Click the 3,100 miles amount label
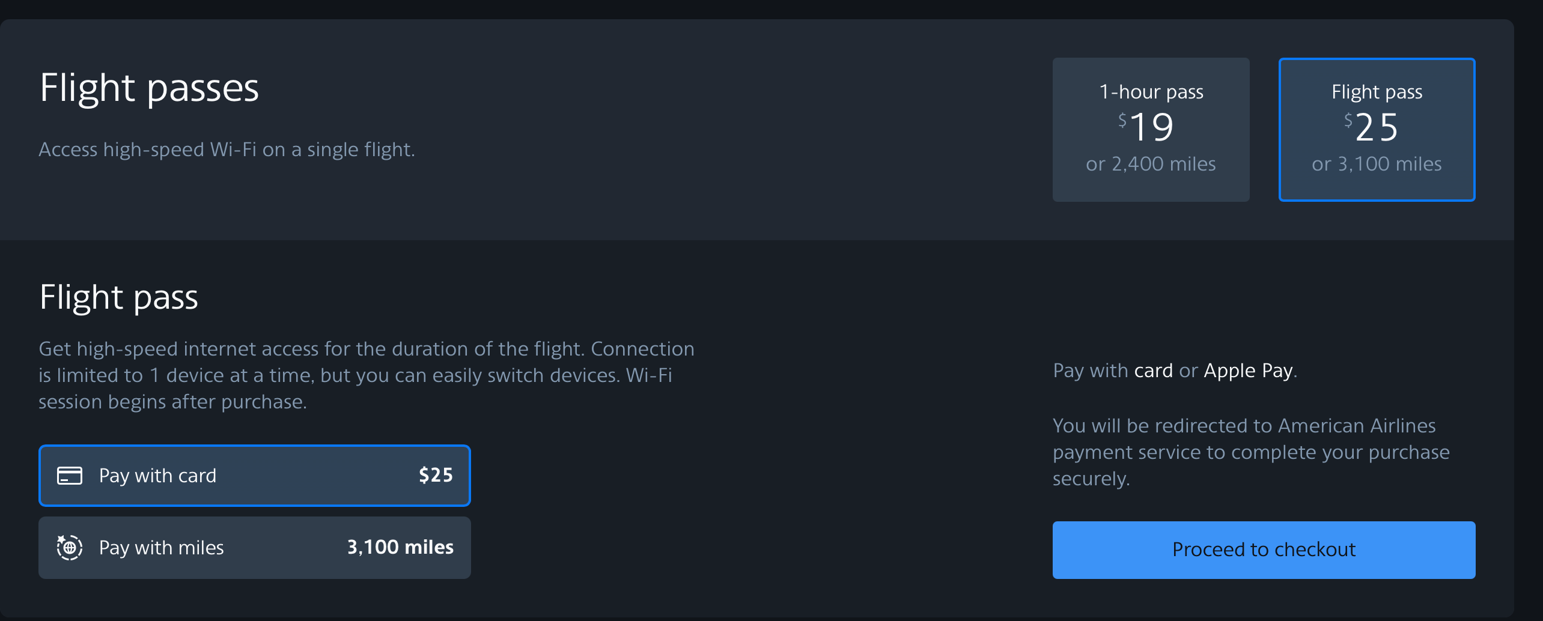 tap(400, 547)
